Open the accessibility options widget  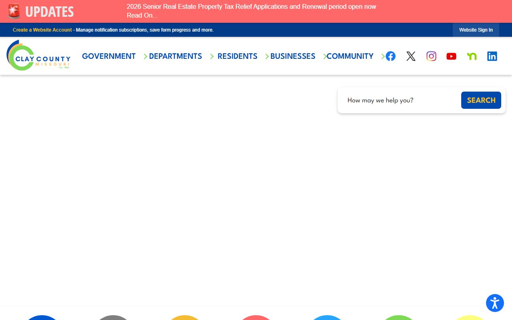[495, 303]
